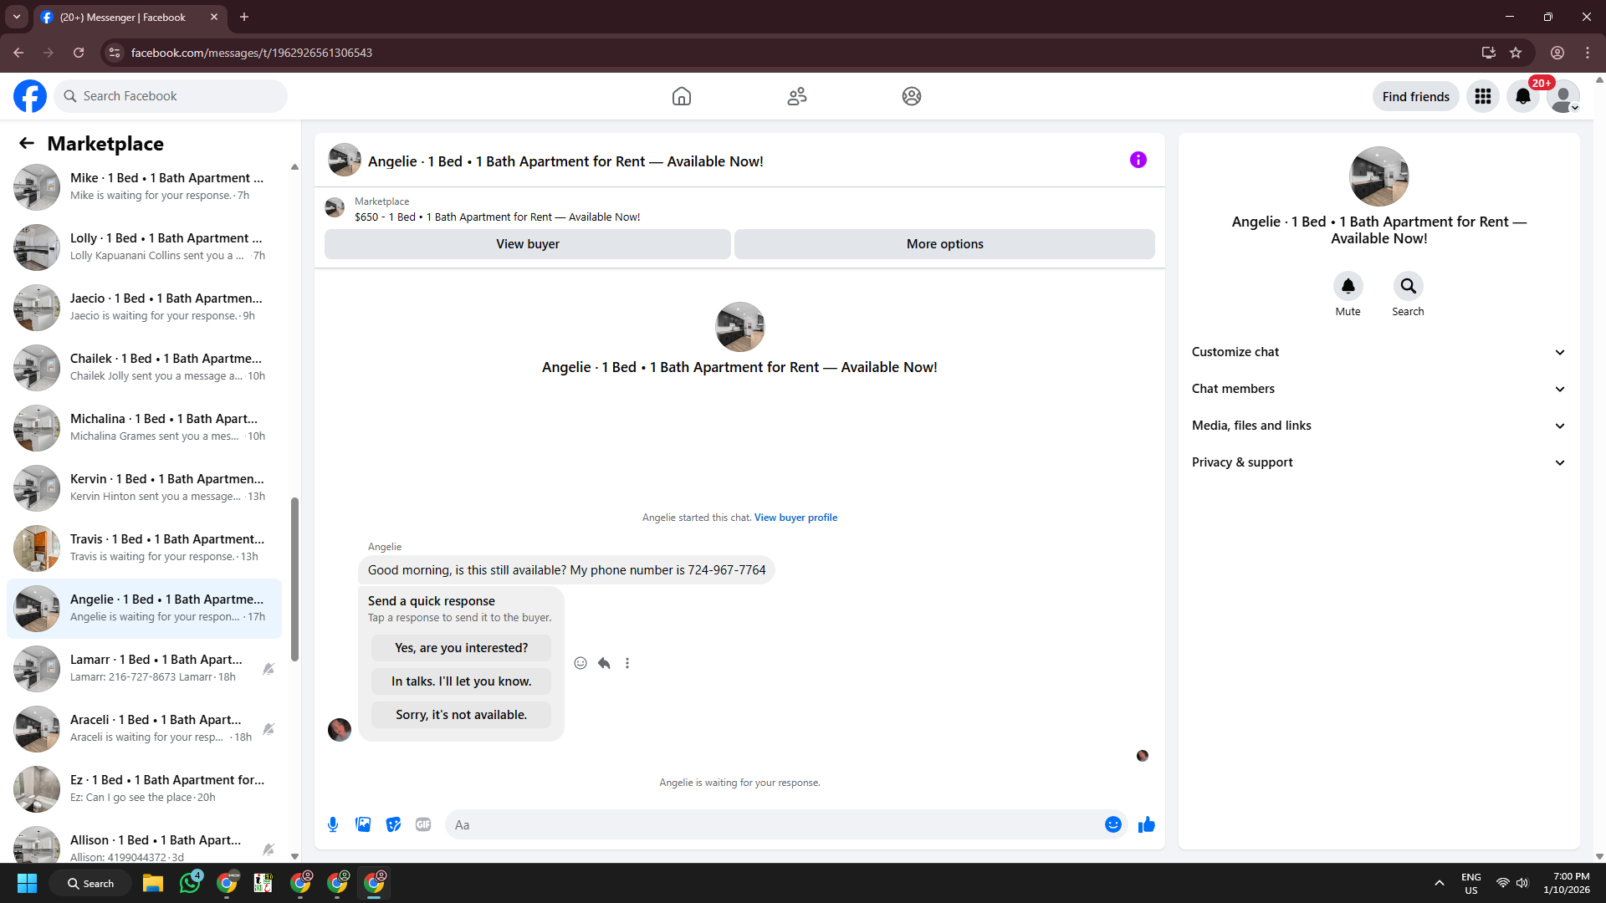Send a thumbs-up like
This screenshot has height=903, width=1606.
(x=1146, y=824)
